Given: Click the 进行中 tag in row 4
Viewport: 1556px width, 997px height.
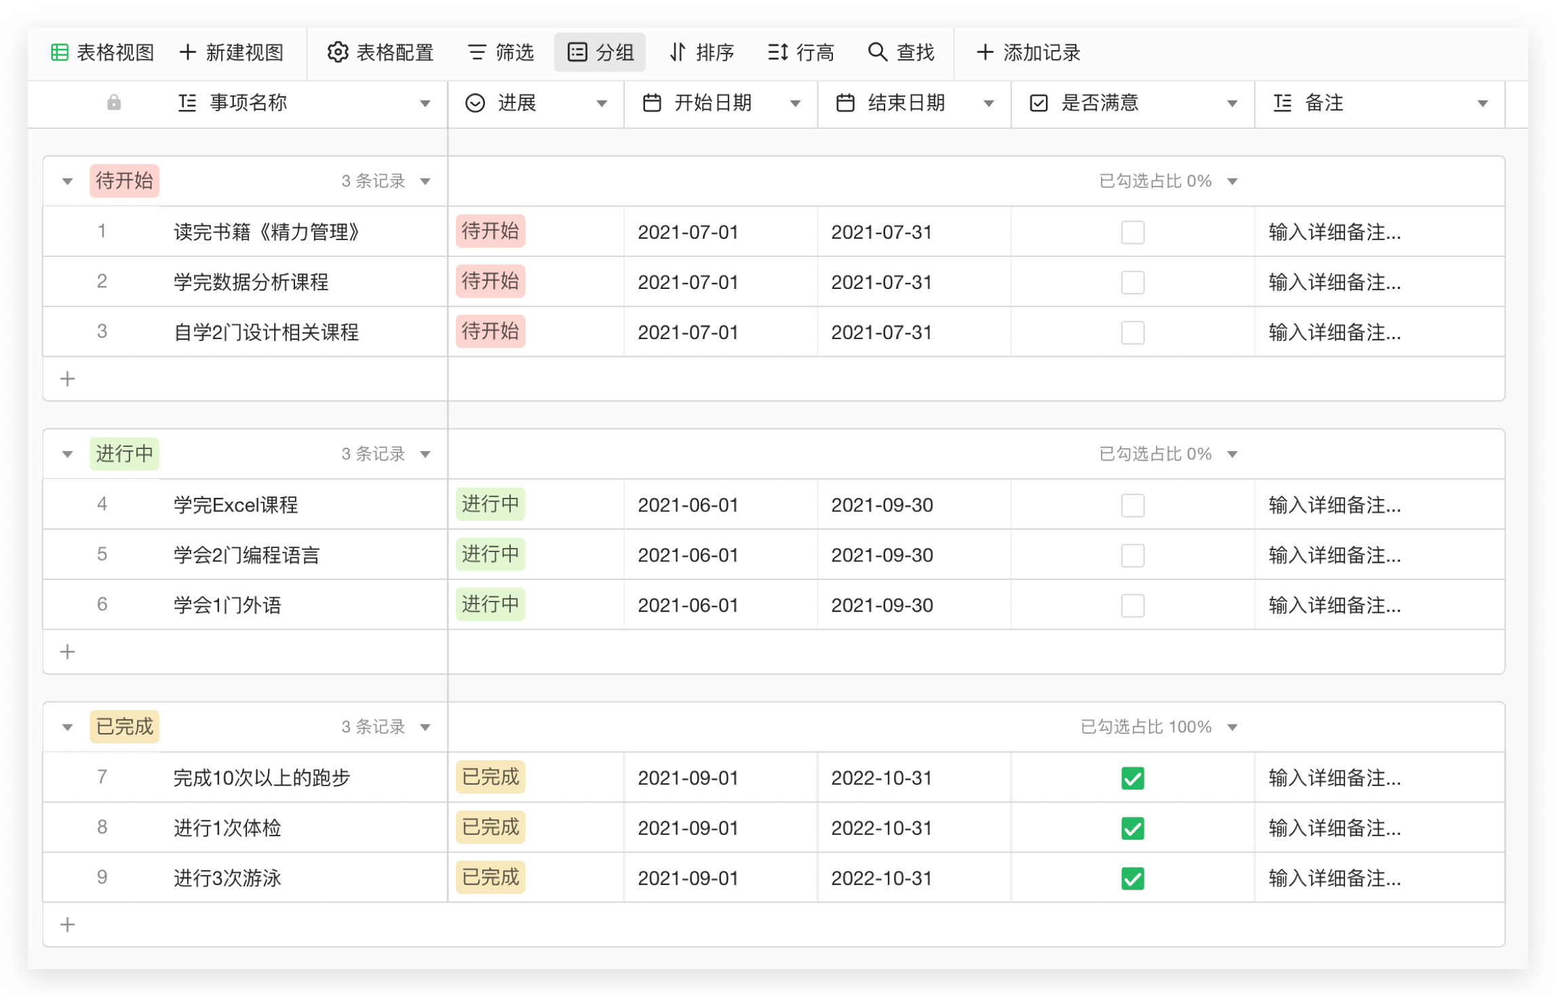Looking at the screenshot, I should (490, 504).
